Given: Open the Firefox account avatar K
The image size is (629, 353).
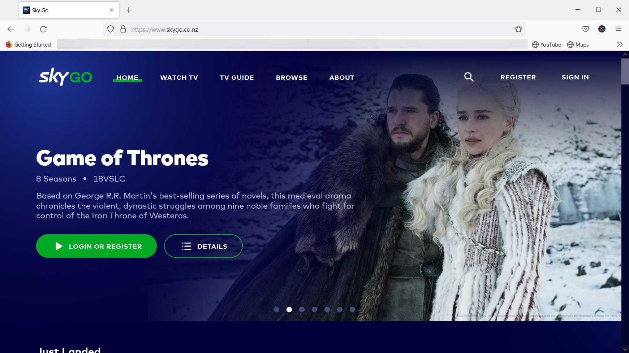Looking at the screenshot, I should (602, 29).
